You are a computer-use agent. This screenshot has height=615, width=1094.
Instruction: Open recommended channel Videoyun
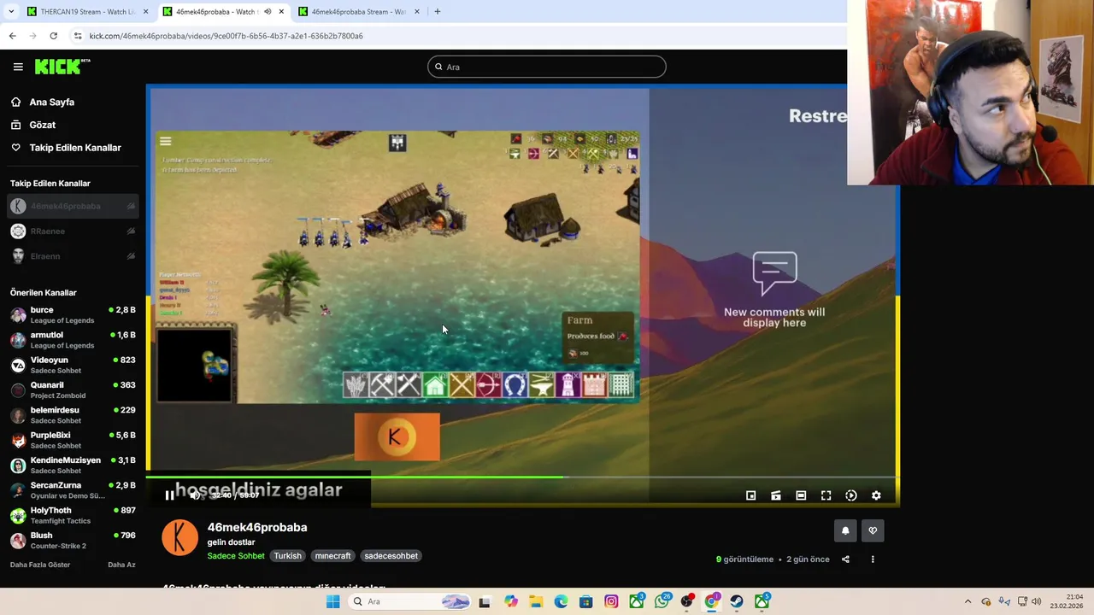73,365
